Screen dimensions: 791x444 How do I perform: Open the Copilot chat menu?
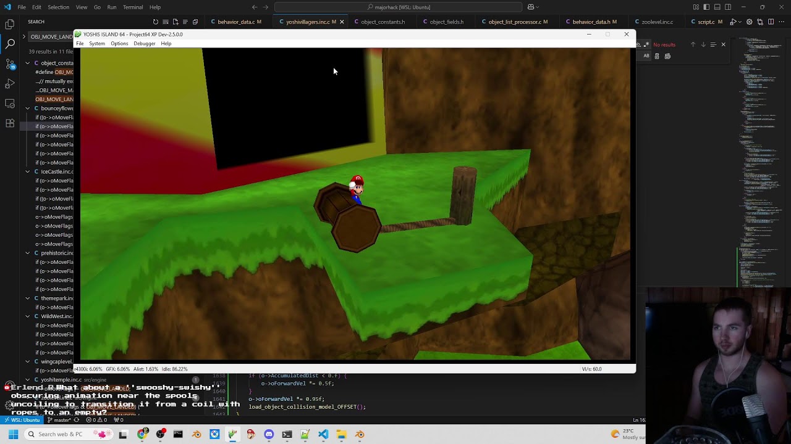pyautogui.click(x=533, y=7)
